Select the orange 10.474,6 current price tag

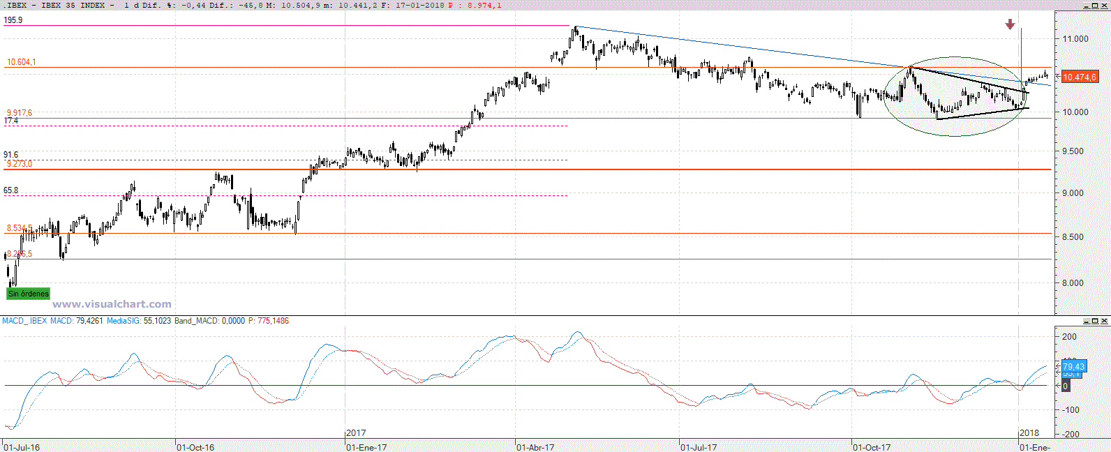pos(1080,77)
